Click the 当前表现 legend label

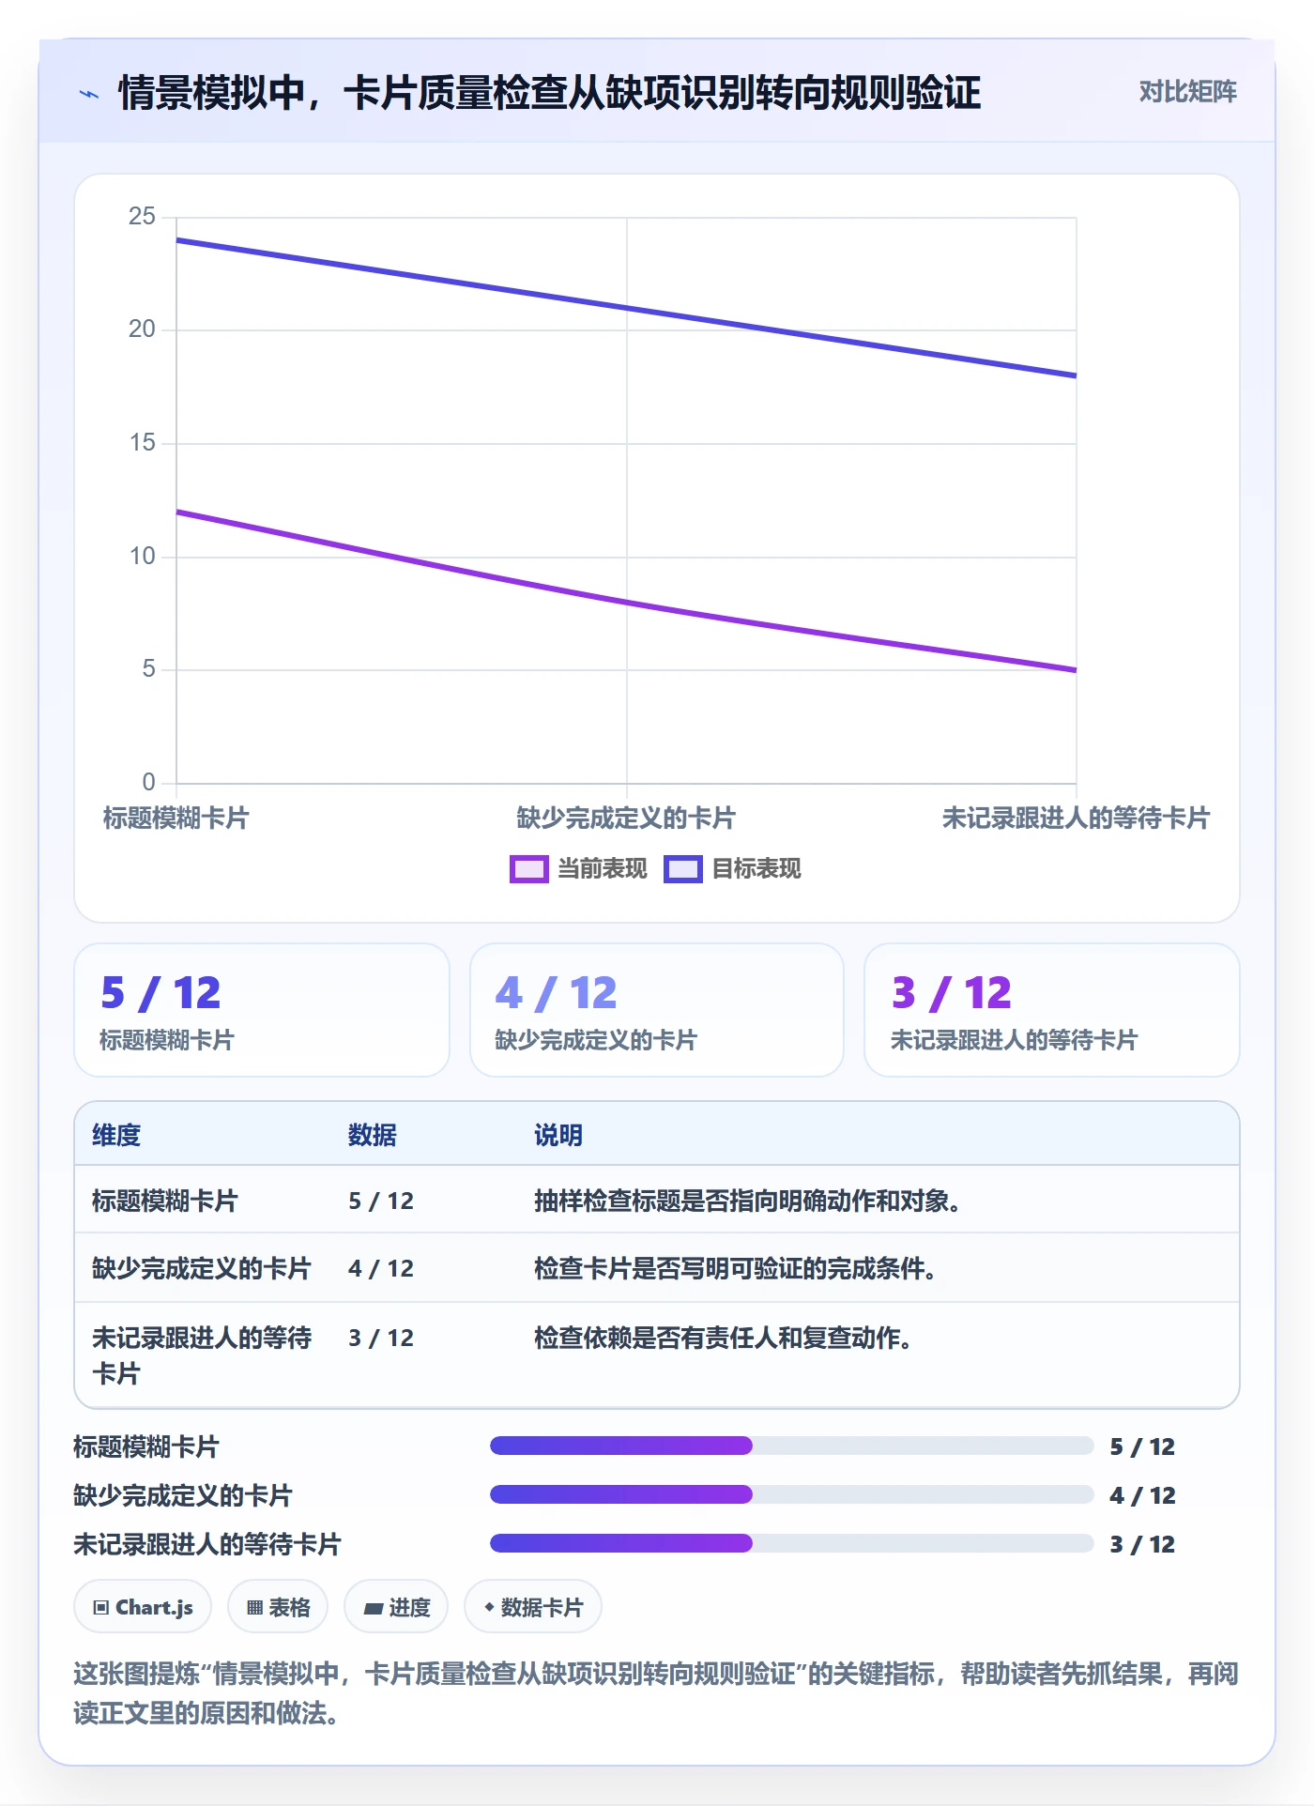click(x=602, y=869)
